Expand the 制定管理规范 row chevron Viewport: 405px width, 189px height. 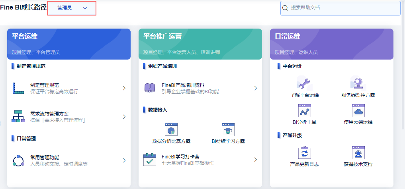pos(124,88)
